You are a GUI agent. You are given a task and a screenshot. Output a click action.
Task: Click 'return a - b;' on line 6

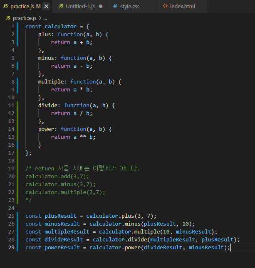point(72,66)
